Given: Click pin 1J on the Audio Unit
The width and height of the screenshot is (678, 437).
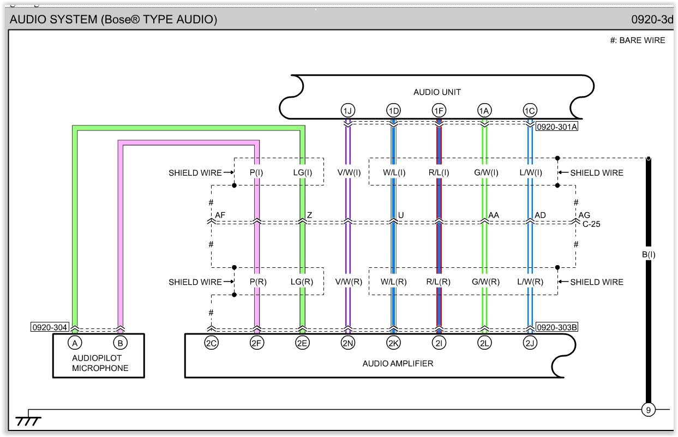Looking at the screenshot, I should coord(348,111).
